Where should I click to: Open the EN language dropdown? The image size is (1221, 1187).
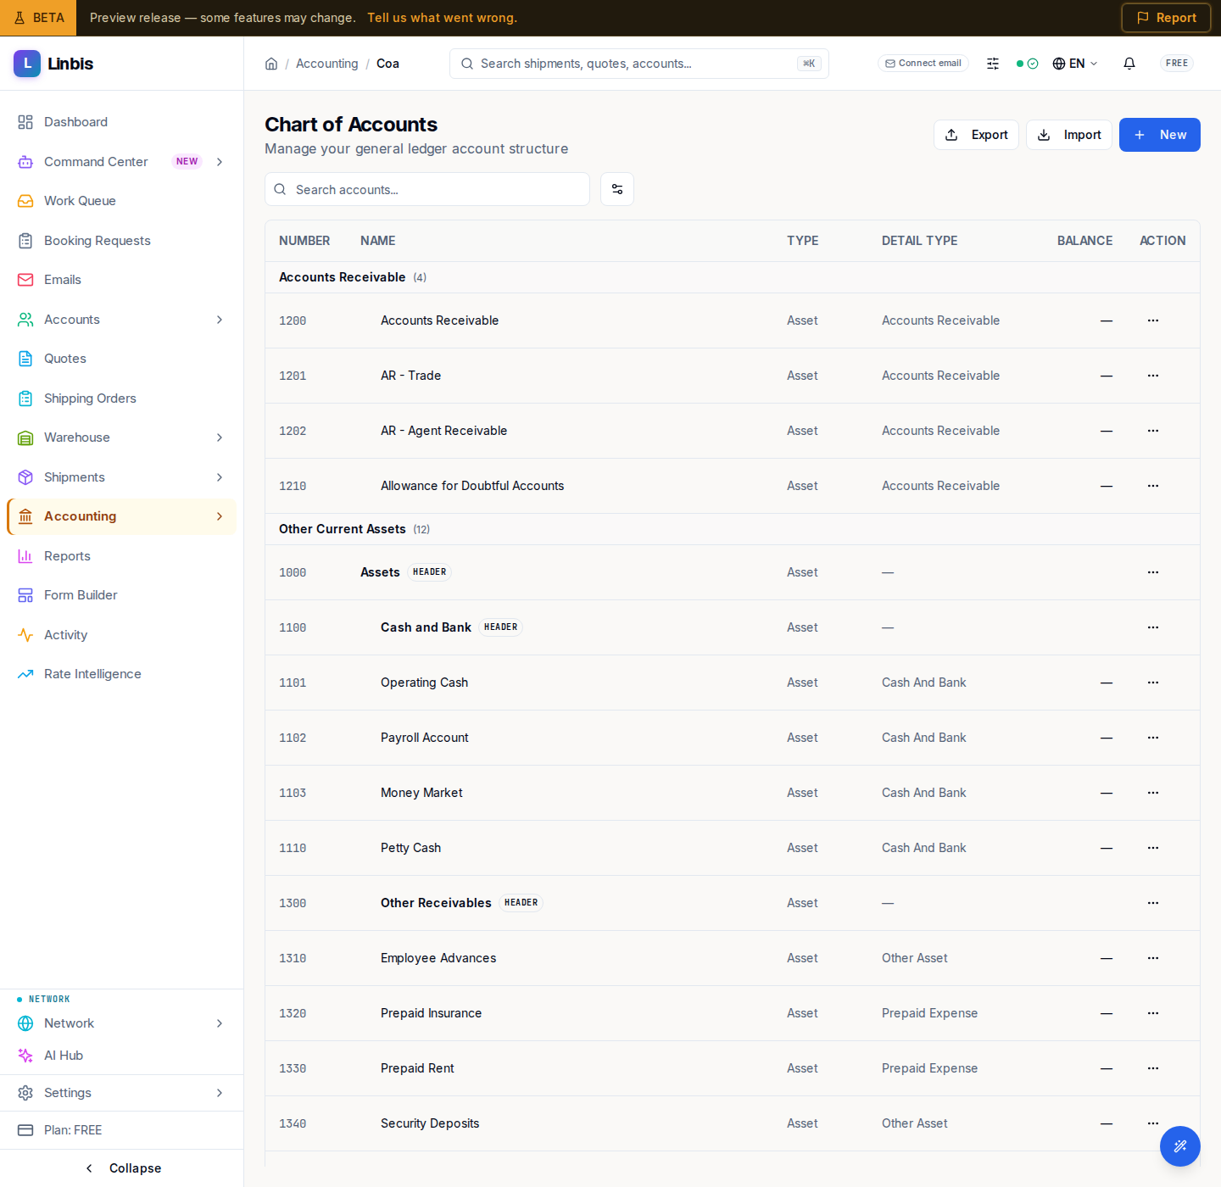[x=1075, y=64]
